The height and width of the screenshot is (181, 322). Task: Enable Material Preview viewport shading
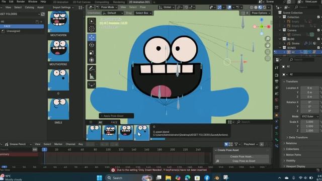260,8
